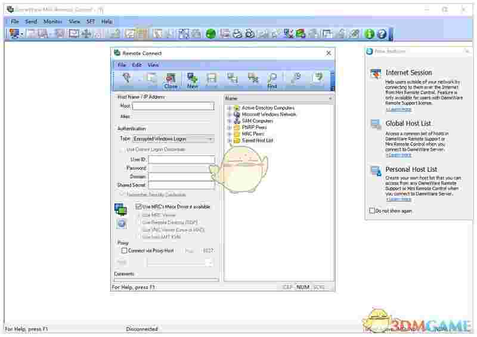Click the Global Host List icon
The image size is (477, 337).
tap(376, 125)
